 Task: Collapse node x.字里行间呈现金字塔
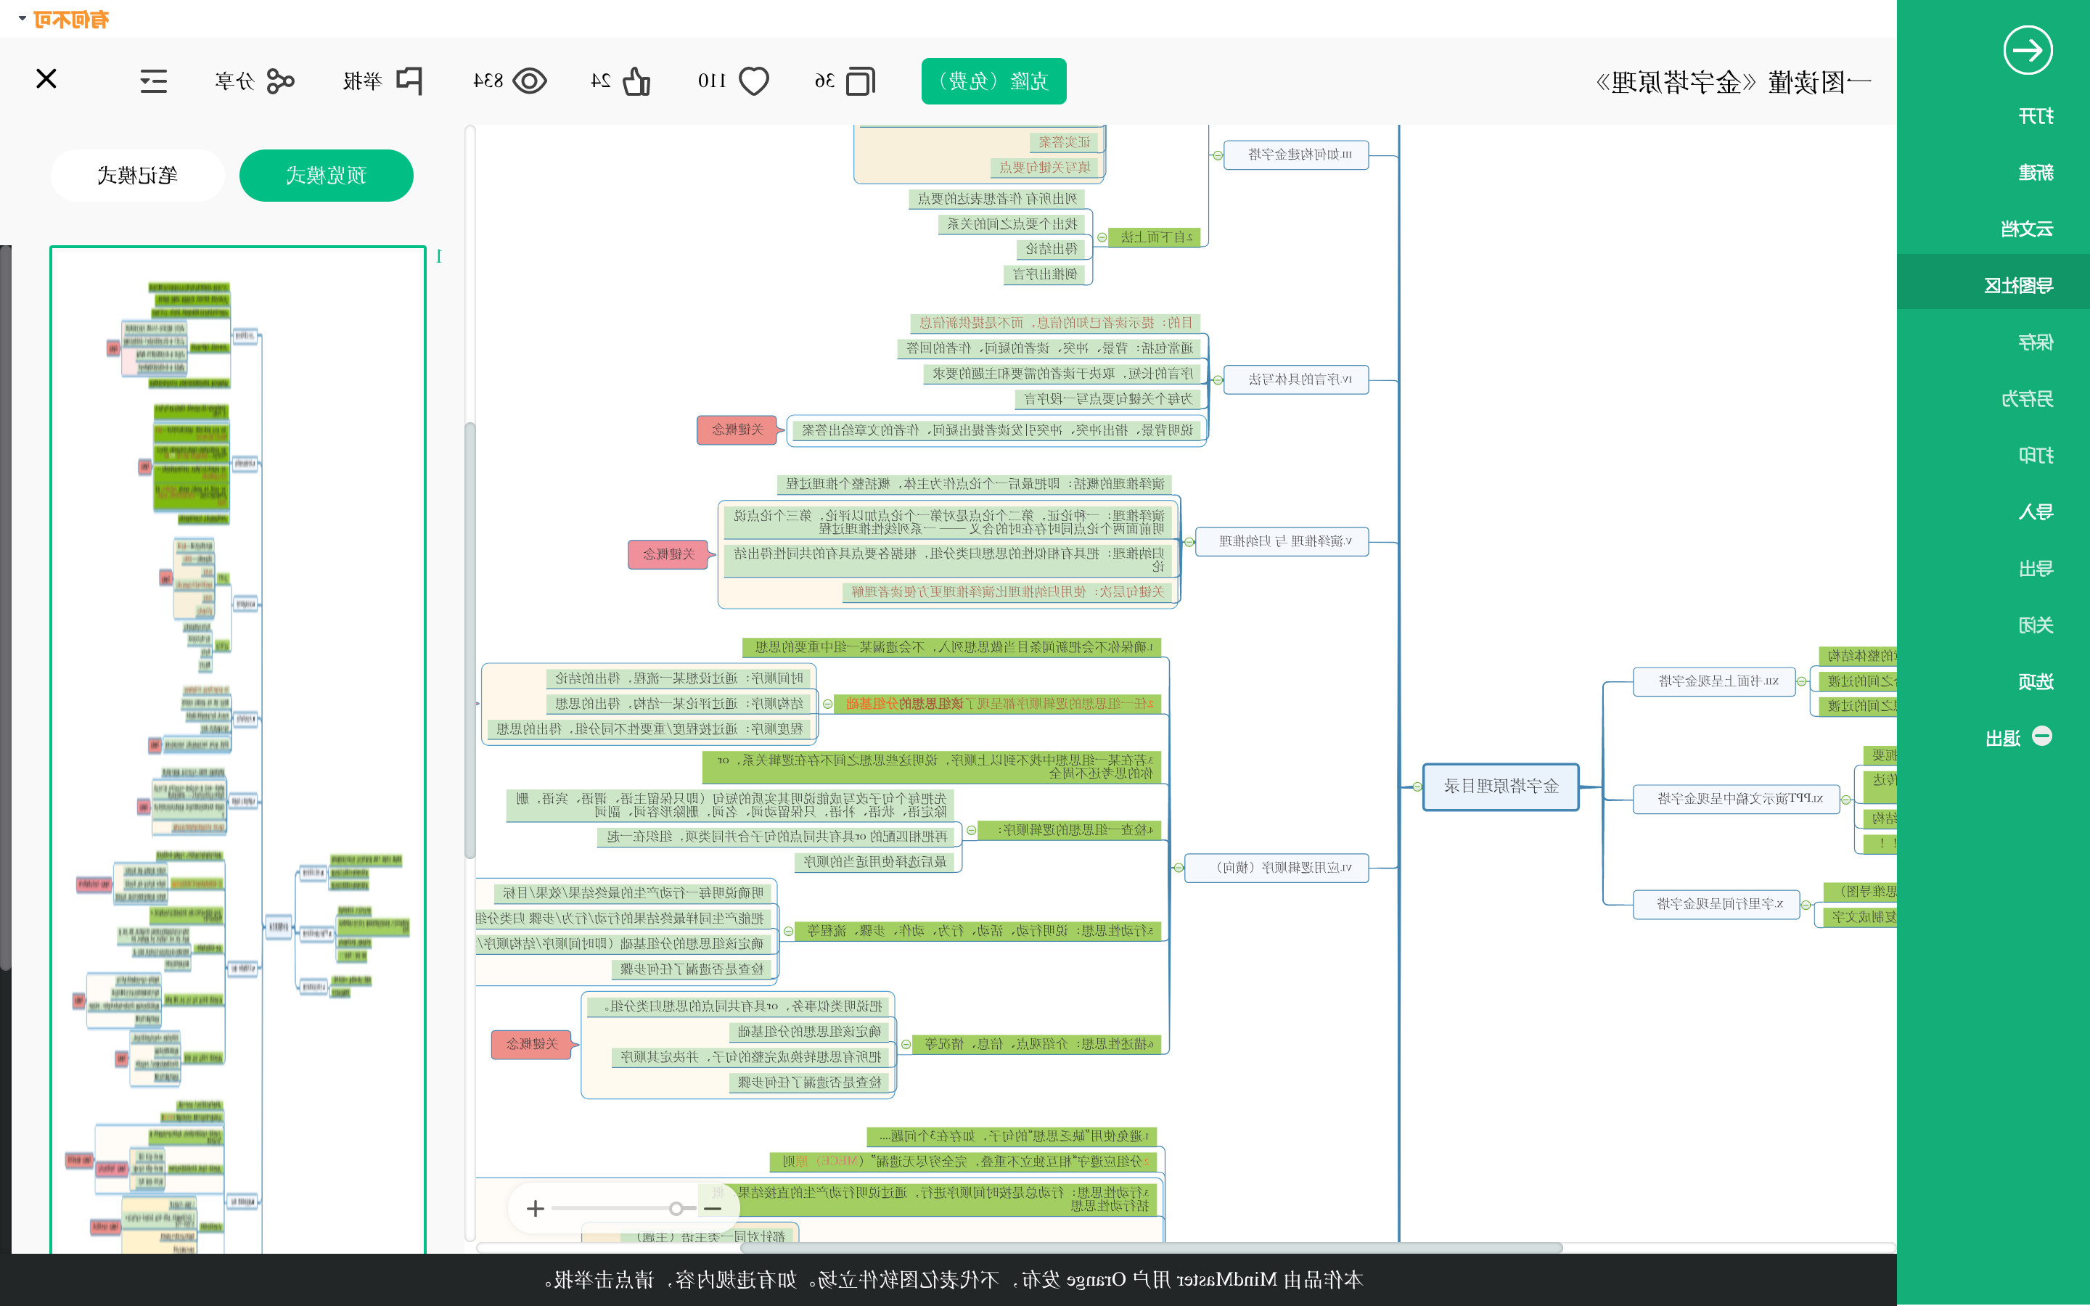(x=1806, y=905)
